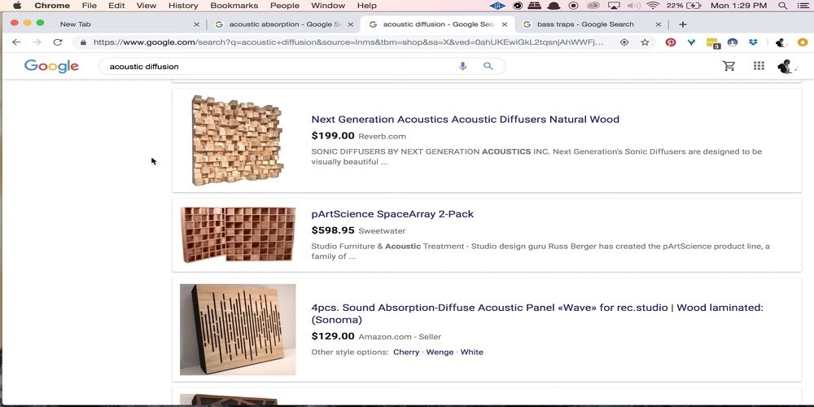The height and width of the screenshot is (407, 814).
Task: Click the magnifier search button in Google search box
Action: coord(488,66)
